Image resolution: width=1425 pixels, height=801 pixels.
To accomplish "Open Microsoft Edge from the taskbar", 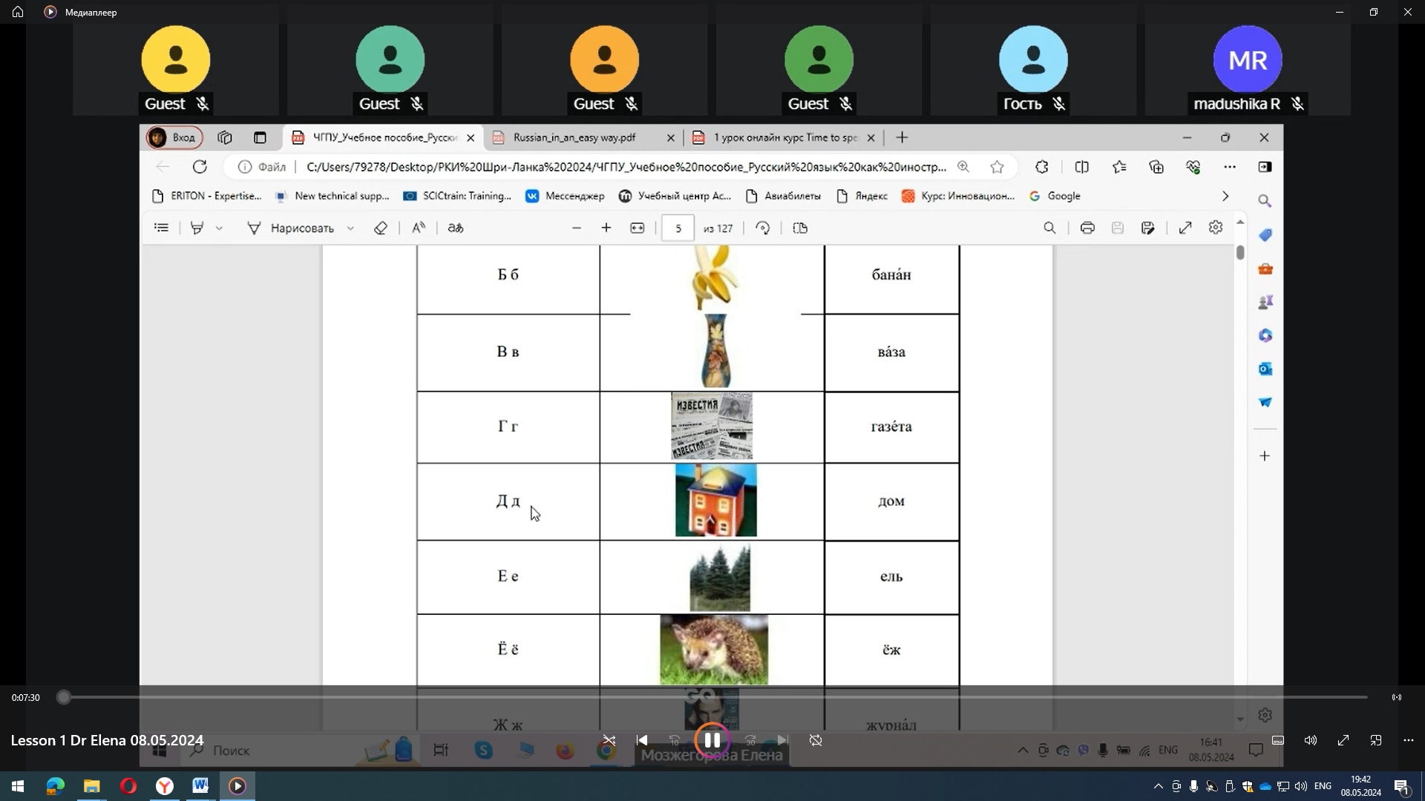I will tap(55, 786).
